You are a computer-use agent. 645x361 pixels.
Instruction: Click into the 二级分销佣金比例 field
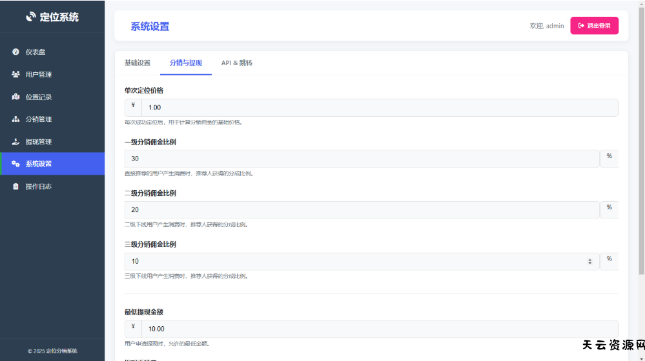(362, 210)
